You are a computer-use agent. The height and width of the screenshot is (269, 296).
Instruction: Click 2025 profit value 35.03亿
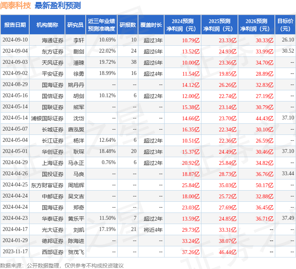point(228,185)
